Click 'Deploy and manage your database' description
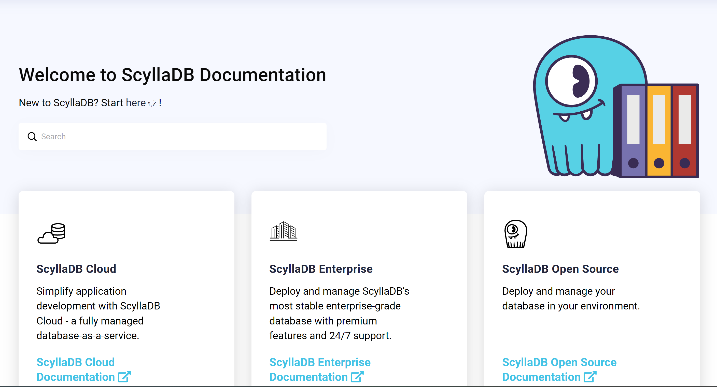Image resolution: width=717 pixels, height=387 pixels. coord(571,299)
